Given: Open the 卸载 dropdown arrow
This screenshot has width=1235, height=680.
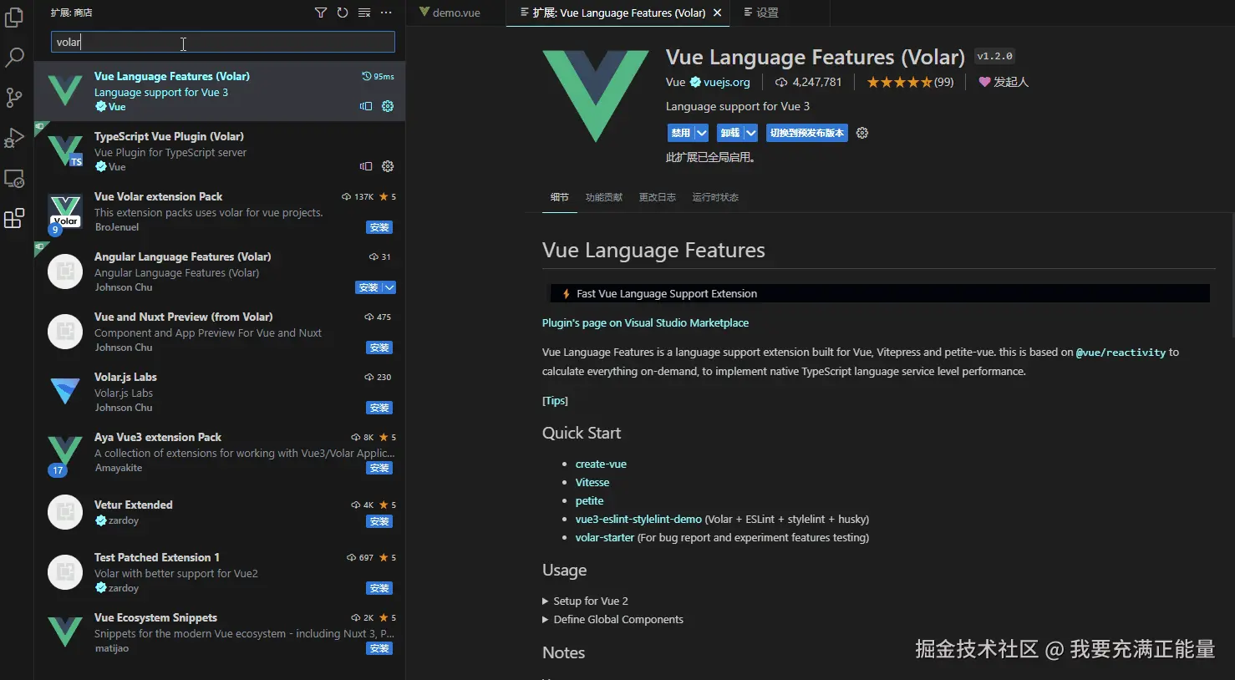Looking at the screenshot, I should tap(751, 133).
